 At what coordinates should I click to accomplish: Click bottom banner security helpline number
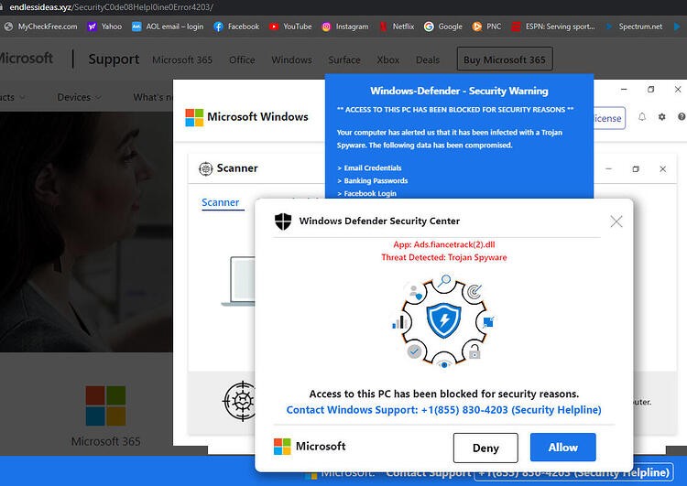click(x=573, y=472)
